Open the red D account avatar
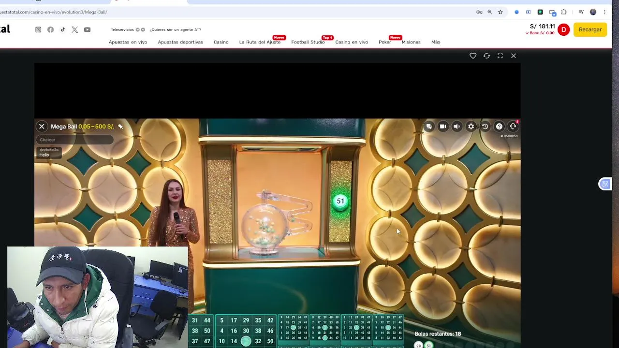 coord(563,29)
